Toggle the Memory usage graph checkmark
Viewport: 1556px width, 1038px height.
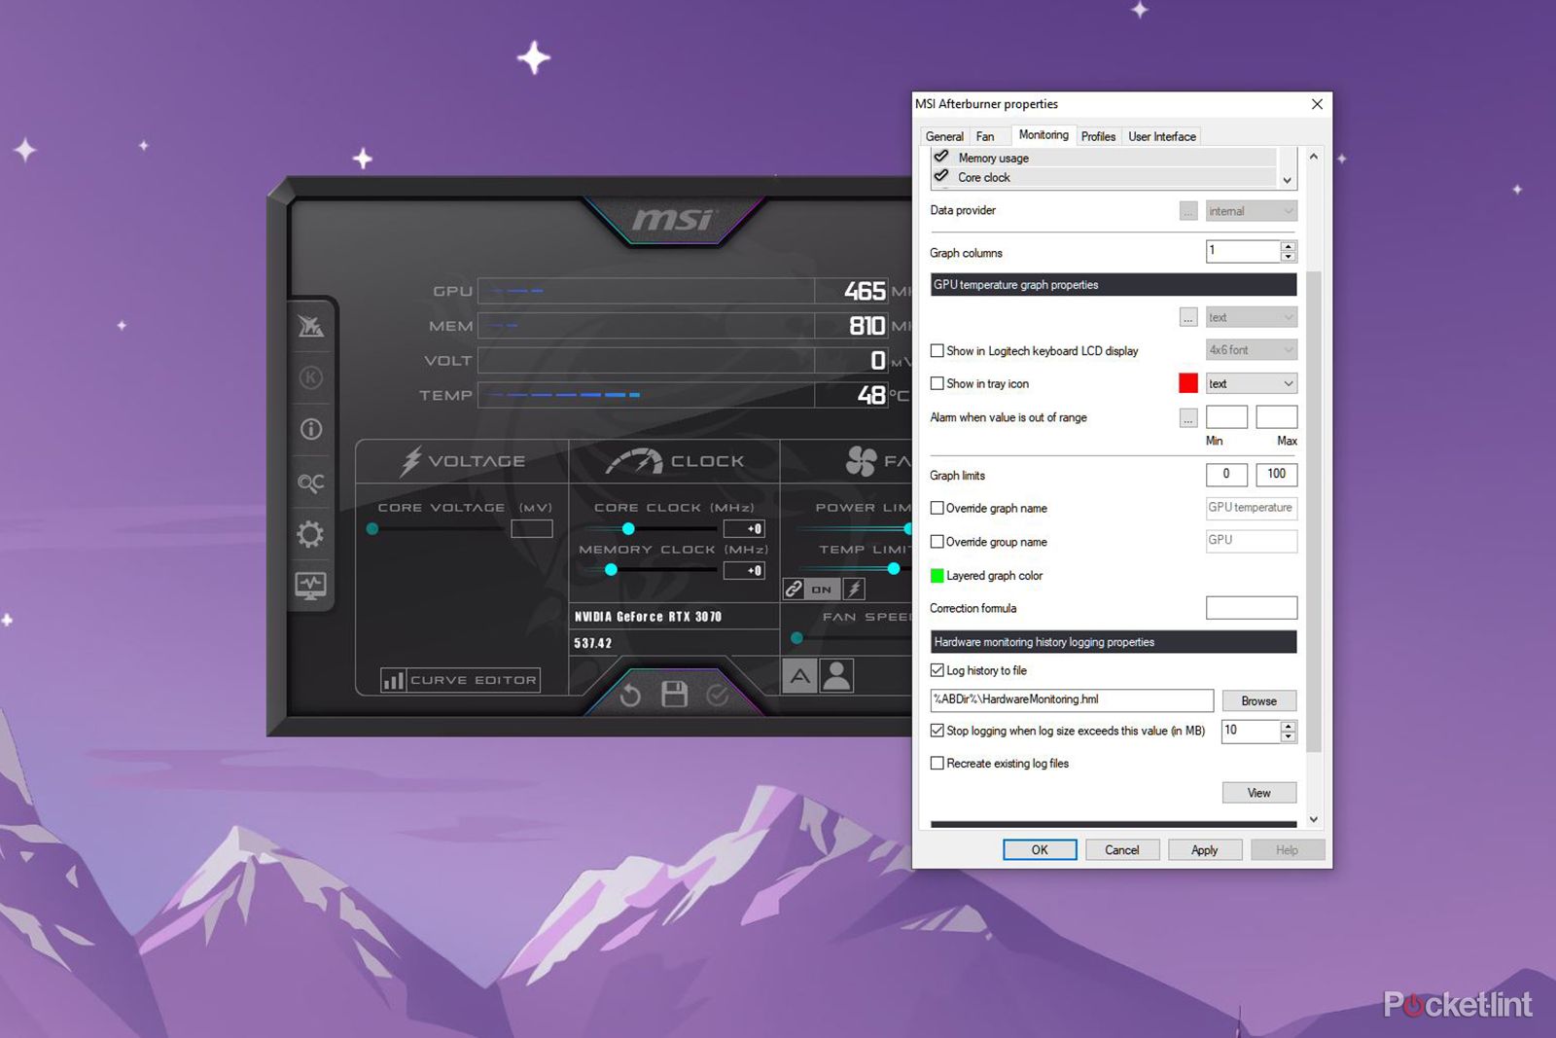(x=941, y=157)
